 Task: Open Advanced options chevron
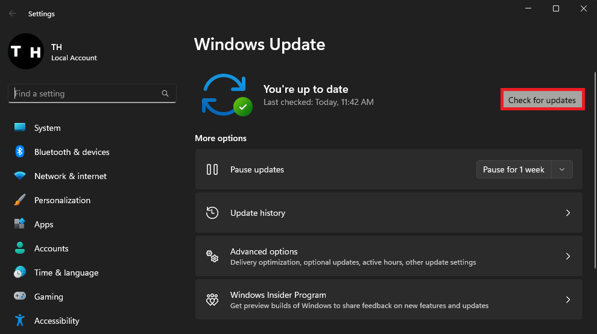point(567,256)
